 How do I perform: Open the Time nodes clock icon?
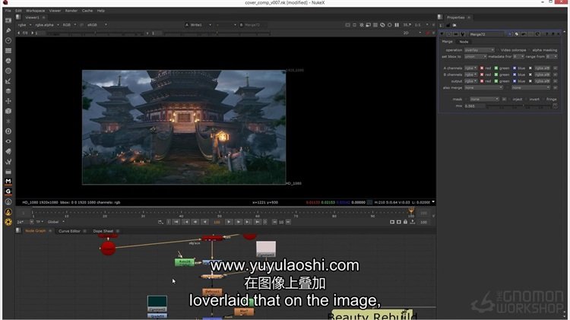tap(8, 41)
